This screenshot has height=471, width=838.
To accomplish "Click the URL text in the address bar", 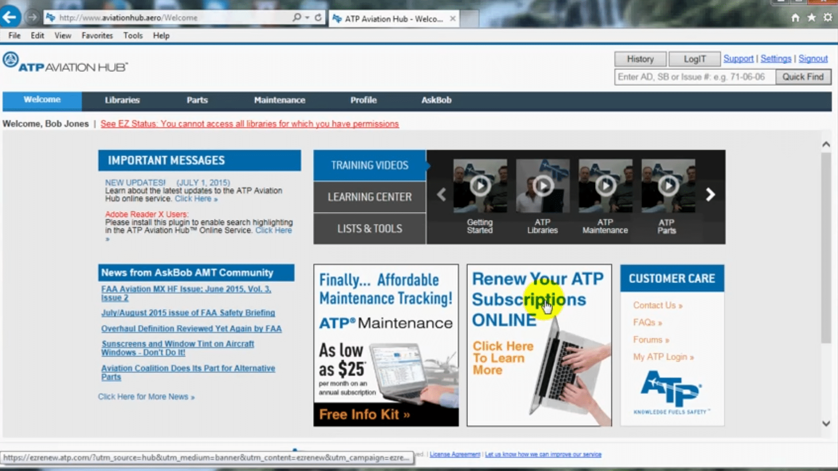I will click(x=128, y=18).
